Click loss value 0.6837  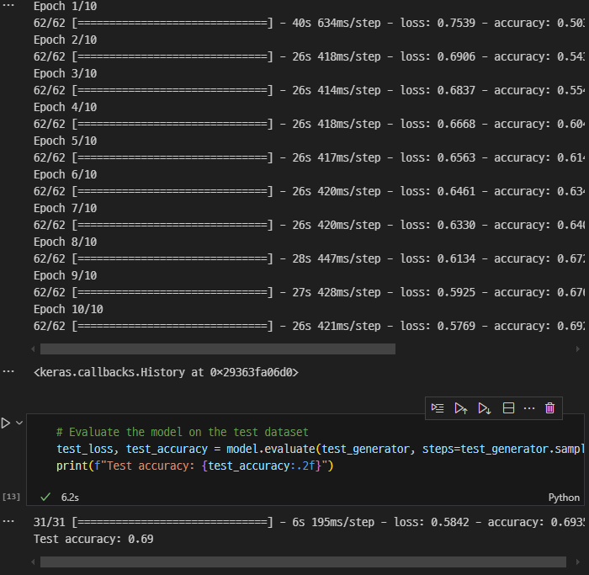point(456,90)
